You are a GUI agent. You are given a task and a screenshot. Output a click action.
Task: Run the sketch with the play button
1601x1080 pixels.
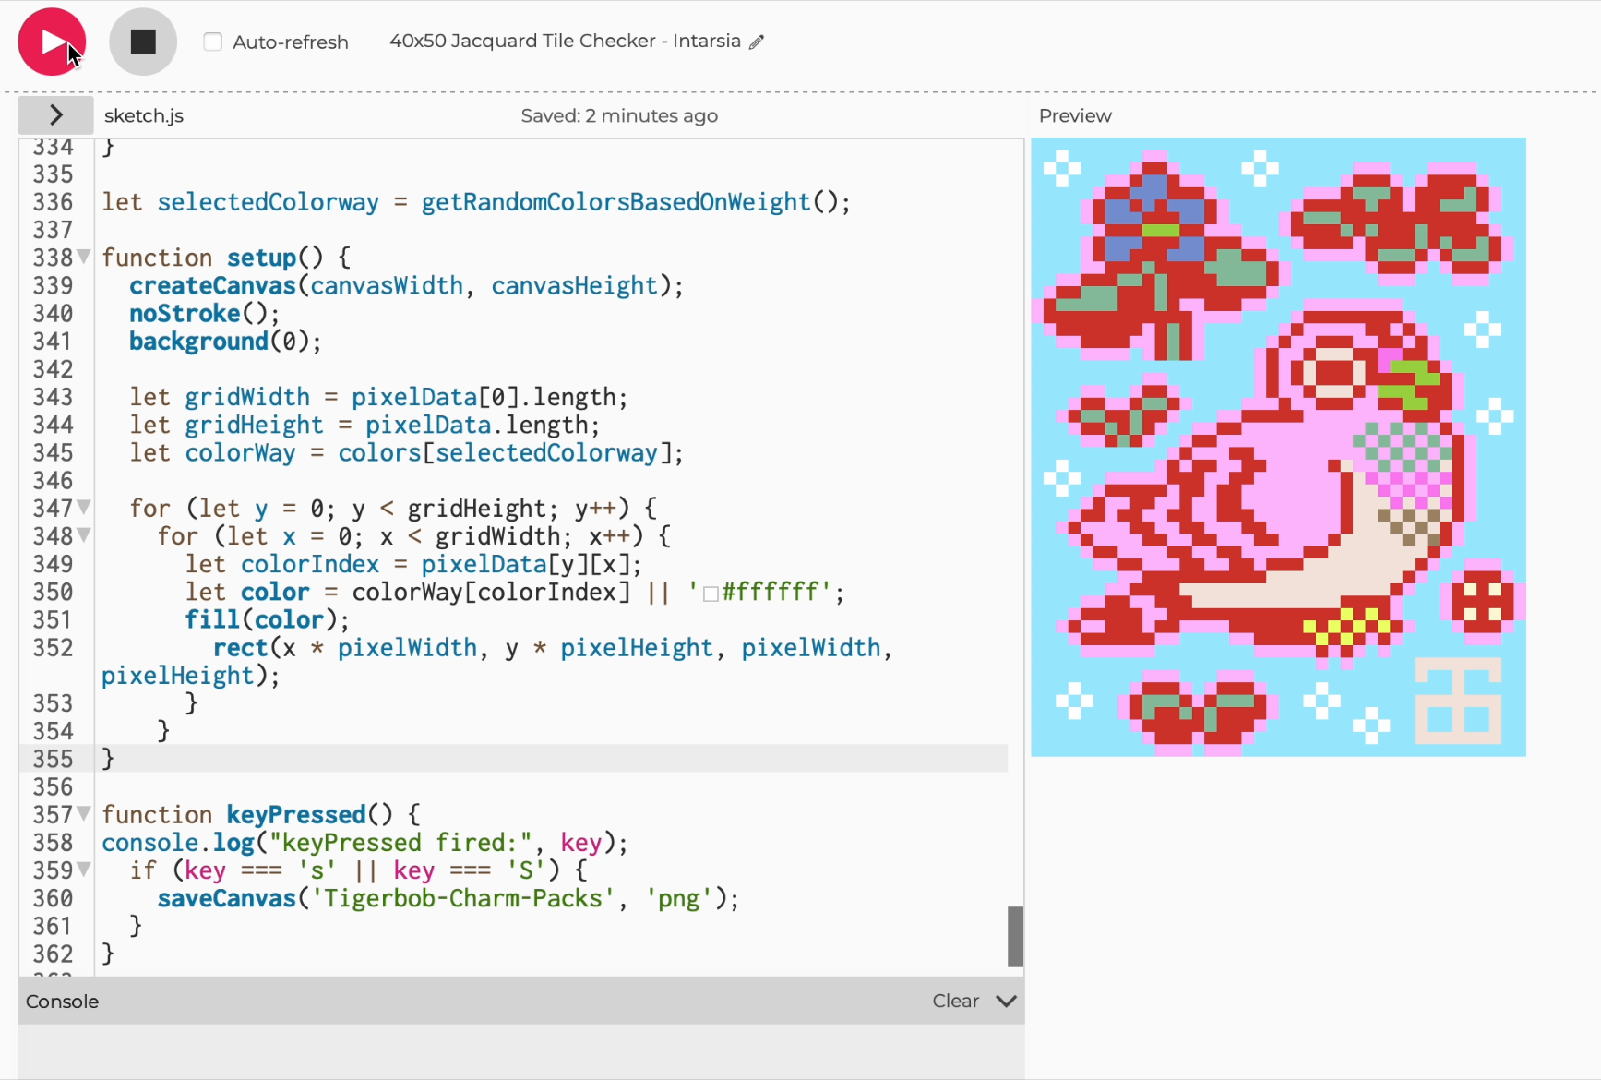tap(52, 42)
